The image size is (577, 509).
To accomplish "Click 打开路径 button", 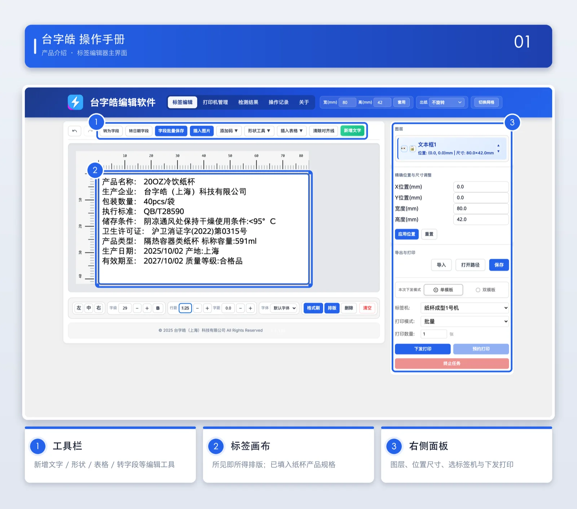I will pyautogui.click(x=470, y=265).
